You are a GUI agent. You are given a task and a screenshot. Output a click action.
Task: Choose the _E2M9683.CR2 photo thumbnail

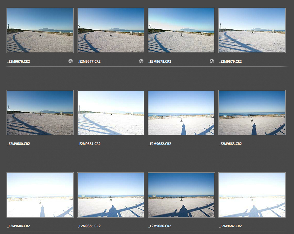coord(252,113)
